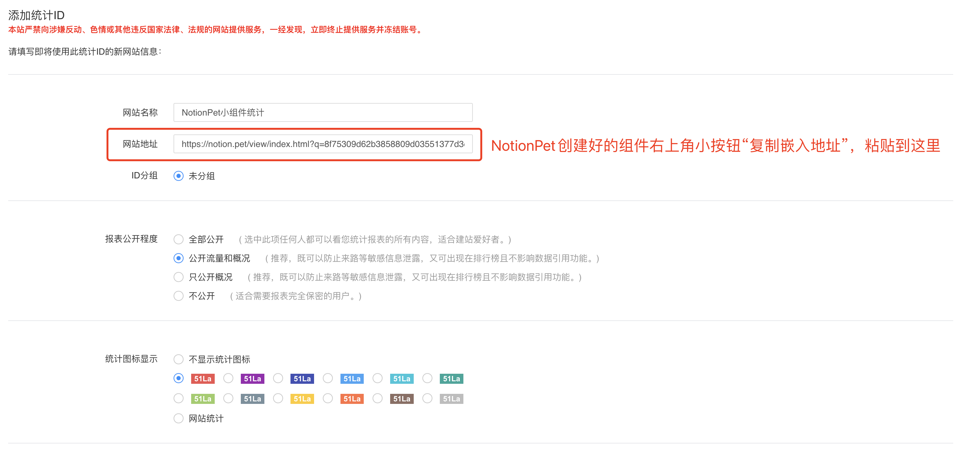
Task: Click the brown 51La badge icon
Action: click(x=402, y=399)
